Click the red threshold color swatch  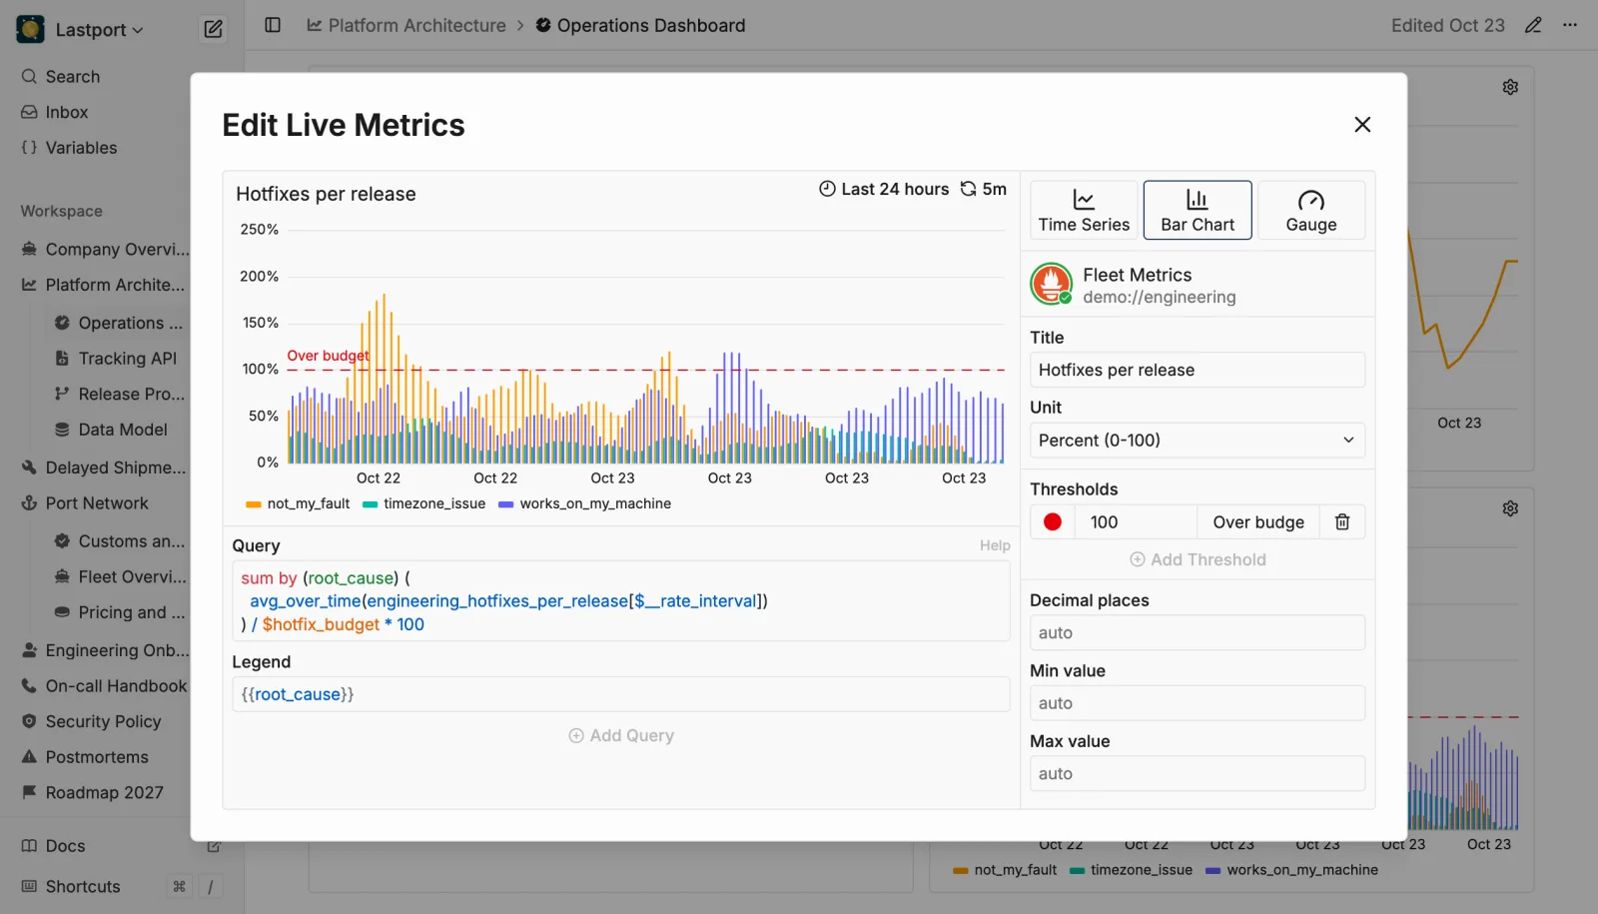point(1053,521)
